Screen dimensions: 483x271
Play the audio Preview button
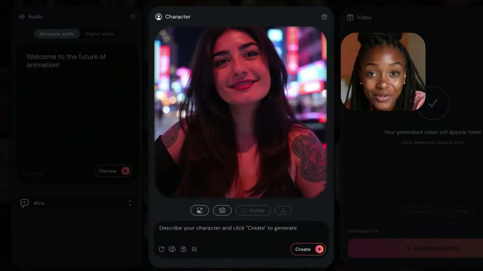tap(113, 171)
